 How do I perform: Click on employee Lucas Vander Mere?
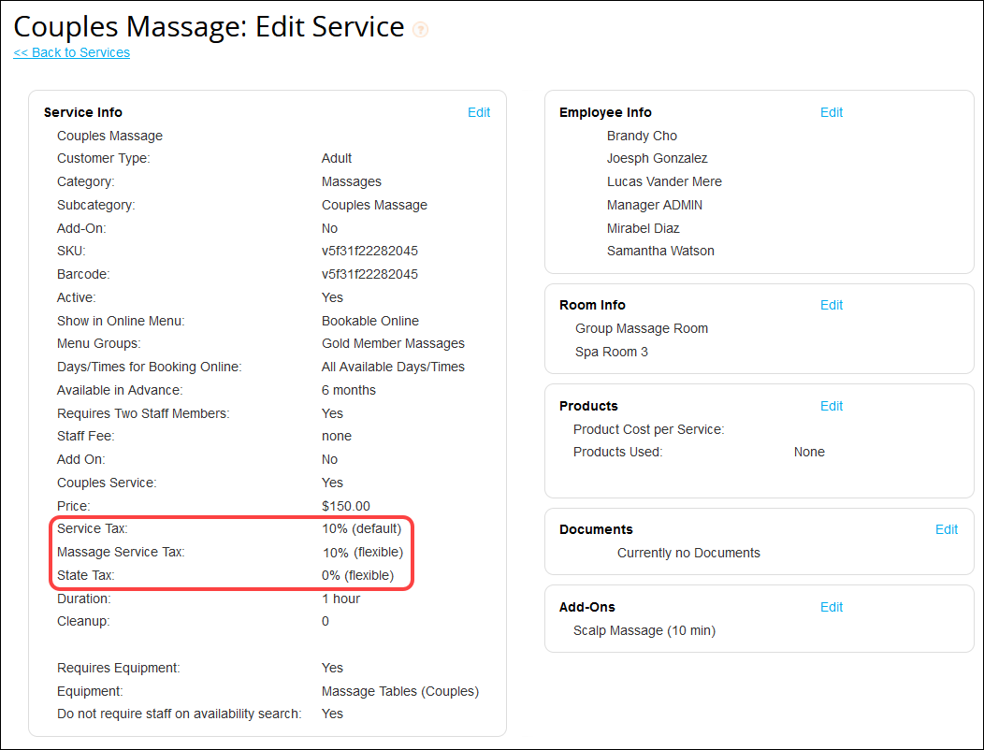coord(664,181)
